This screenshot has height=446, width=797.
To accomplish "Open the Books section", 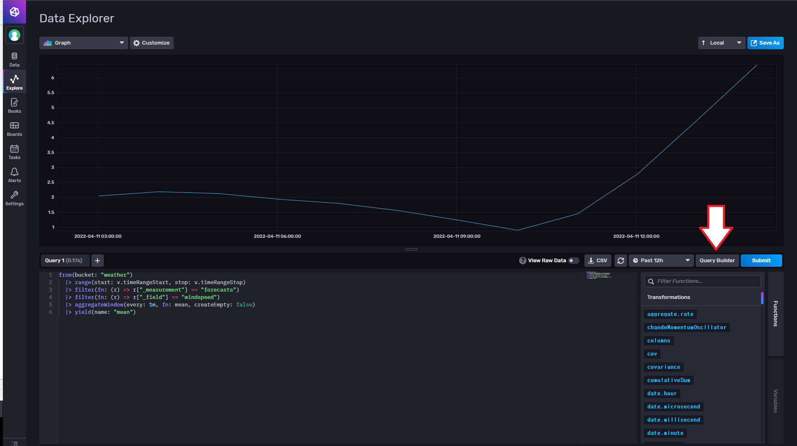I will tap(14, 105).
